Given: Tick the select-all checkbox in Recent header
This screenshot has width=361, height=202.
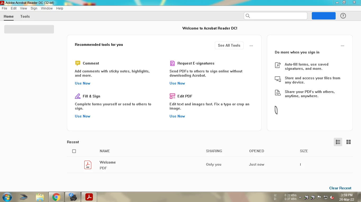Looking at the screenshot, I should 74,151.
